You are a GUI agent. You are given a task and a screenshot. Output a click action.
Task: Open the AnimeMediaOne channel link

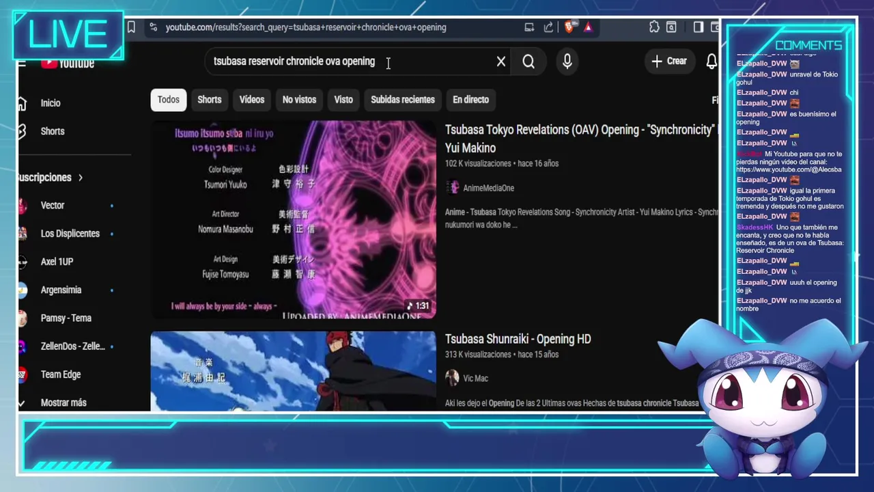489,188
